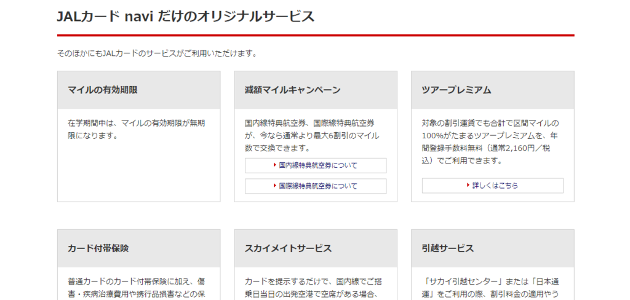
Task: Click the text そのほかにもJALカードのサービスがご利用いただけます。
Action: 157,53
